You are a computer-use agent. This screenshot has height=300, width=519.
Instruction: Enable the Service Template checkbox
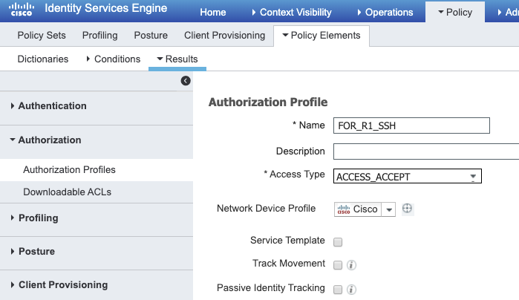[x=338, y=241]
